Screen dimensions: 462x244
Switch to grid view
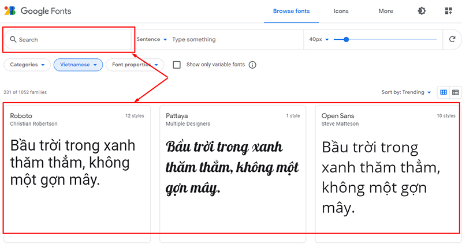point(444,92)
